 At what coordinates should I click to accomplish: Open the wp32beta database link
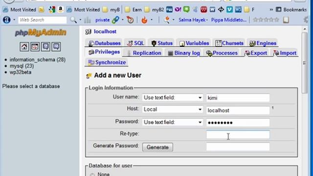point(21,72)
